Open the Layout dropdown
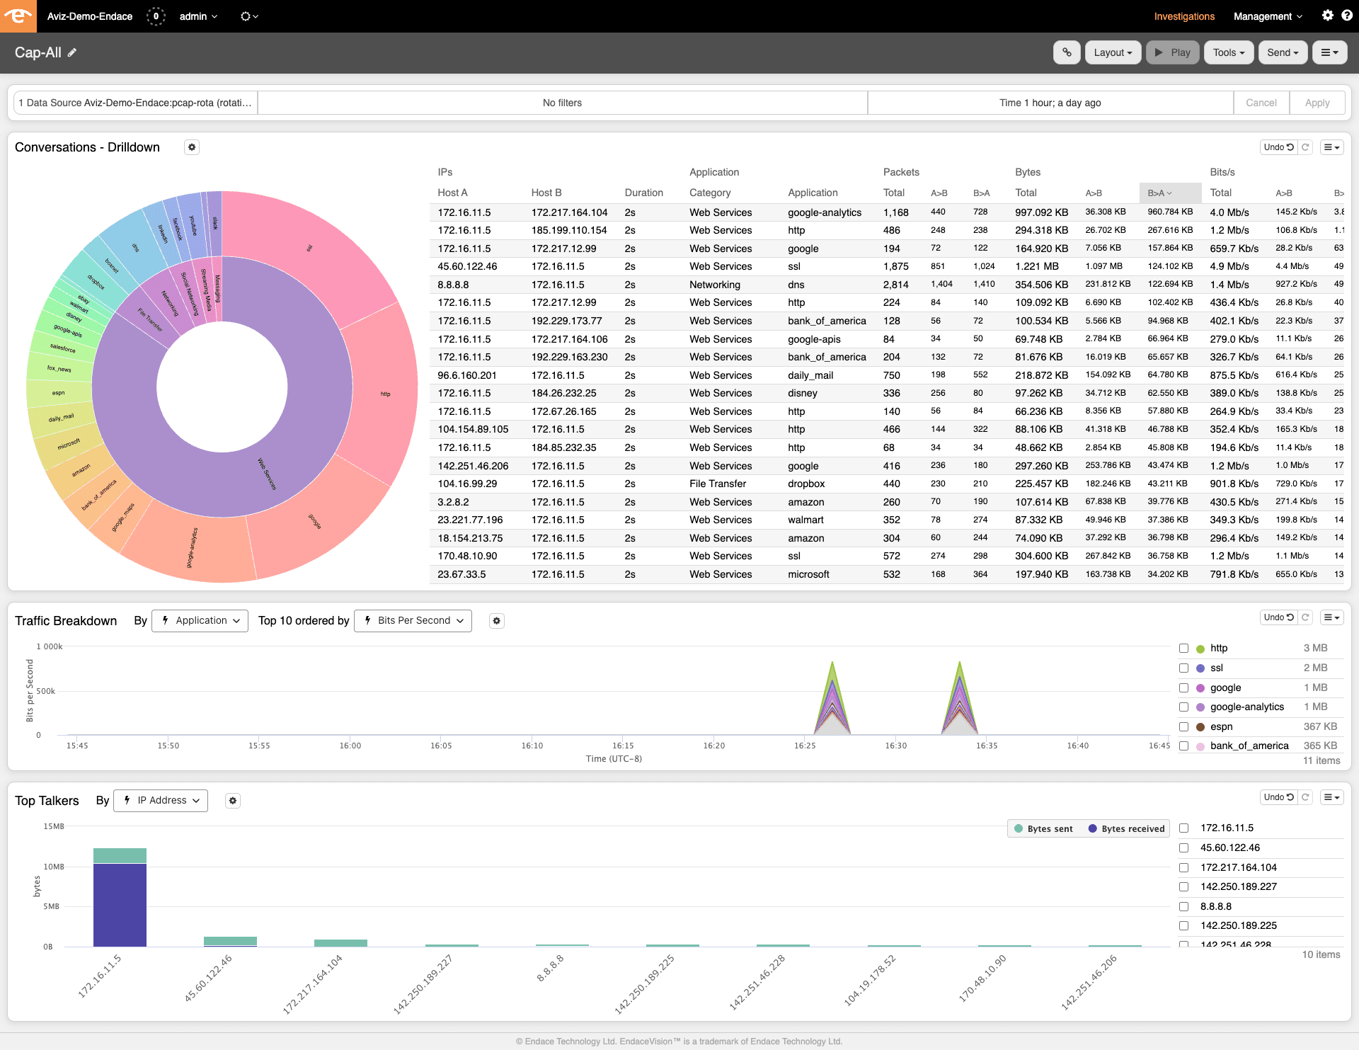This screenshot has width=1359, height=1050. point(1113,52)
